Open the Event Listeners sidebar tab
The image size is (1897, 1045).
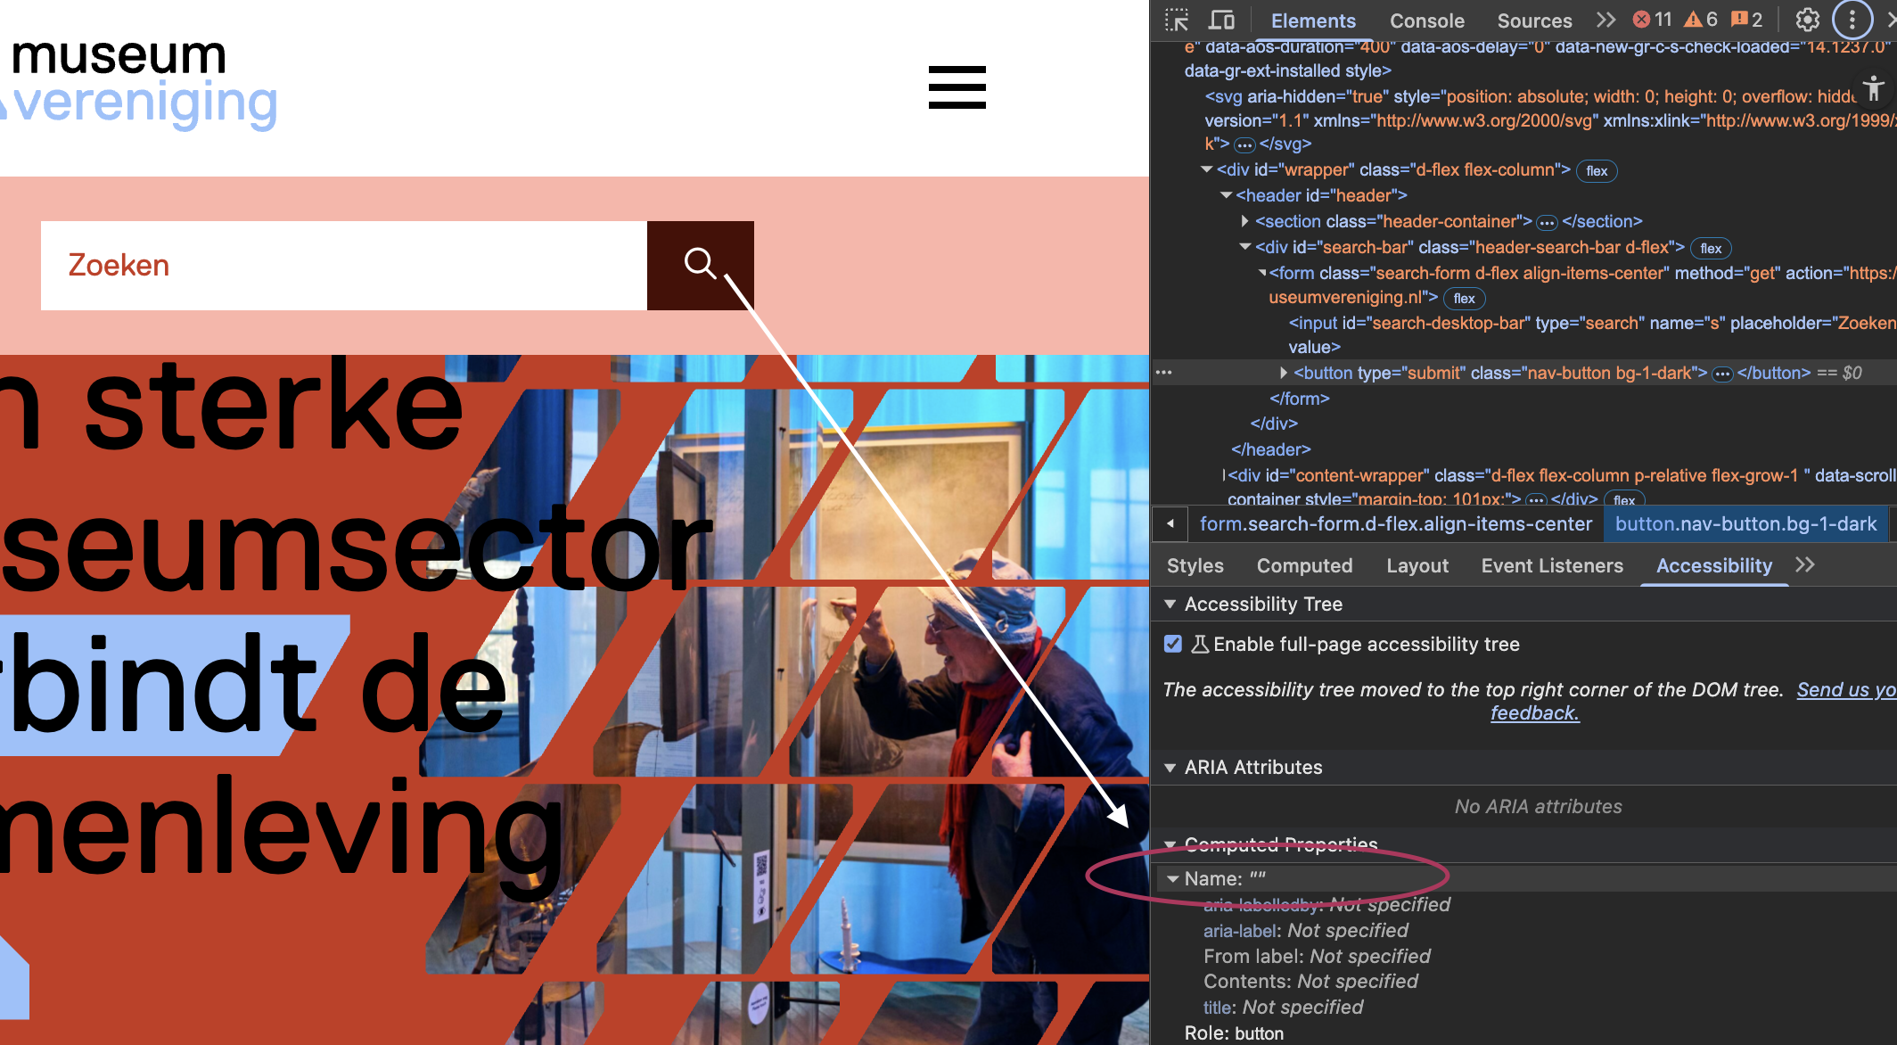pos(1552,565)
